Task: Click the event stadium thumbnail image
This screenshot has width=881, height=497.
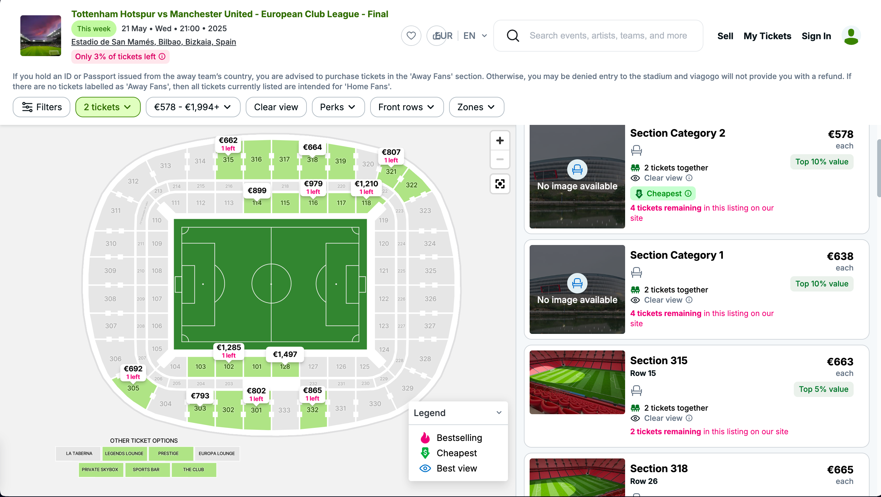Action: (41, 36)
